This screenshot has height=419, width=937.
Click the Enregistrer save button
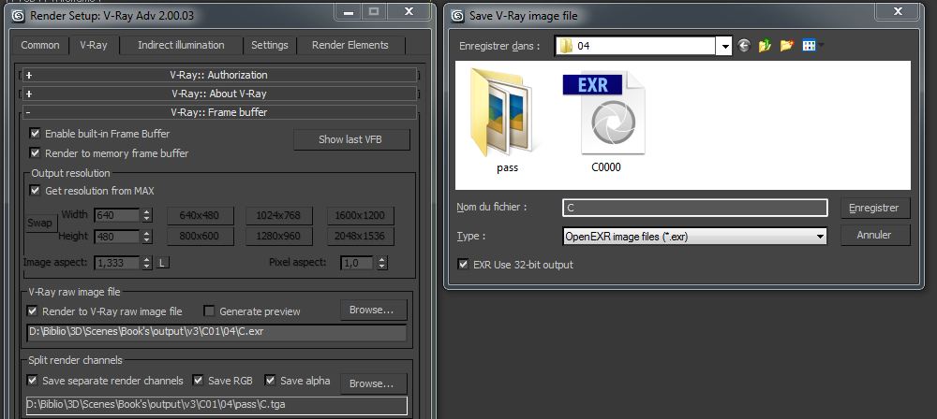pyautogui.click(x=875, y=209)
